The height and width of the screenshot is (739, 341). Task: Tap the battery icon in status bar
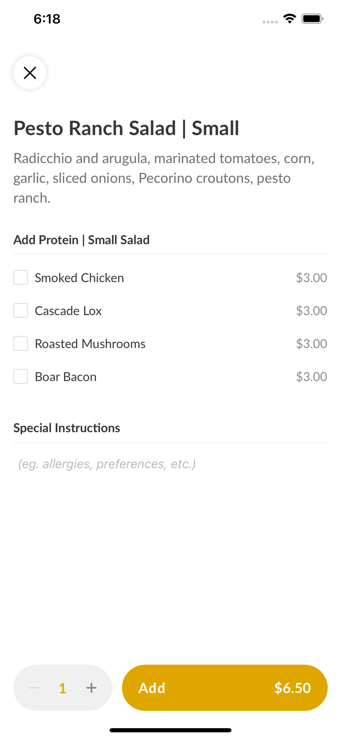(x=312, y=19)
